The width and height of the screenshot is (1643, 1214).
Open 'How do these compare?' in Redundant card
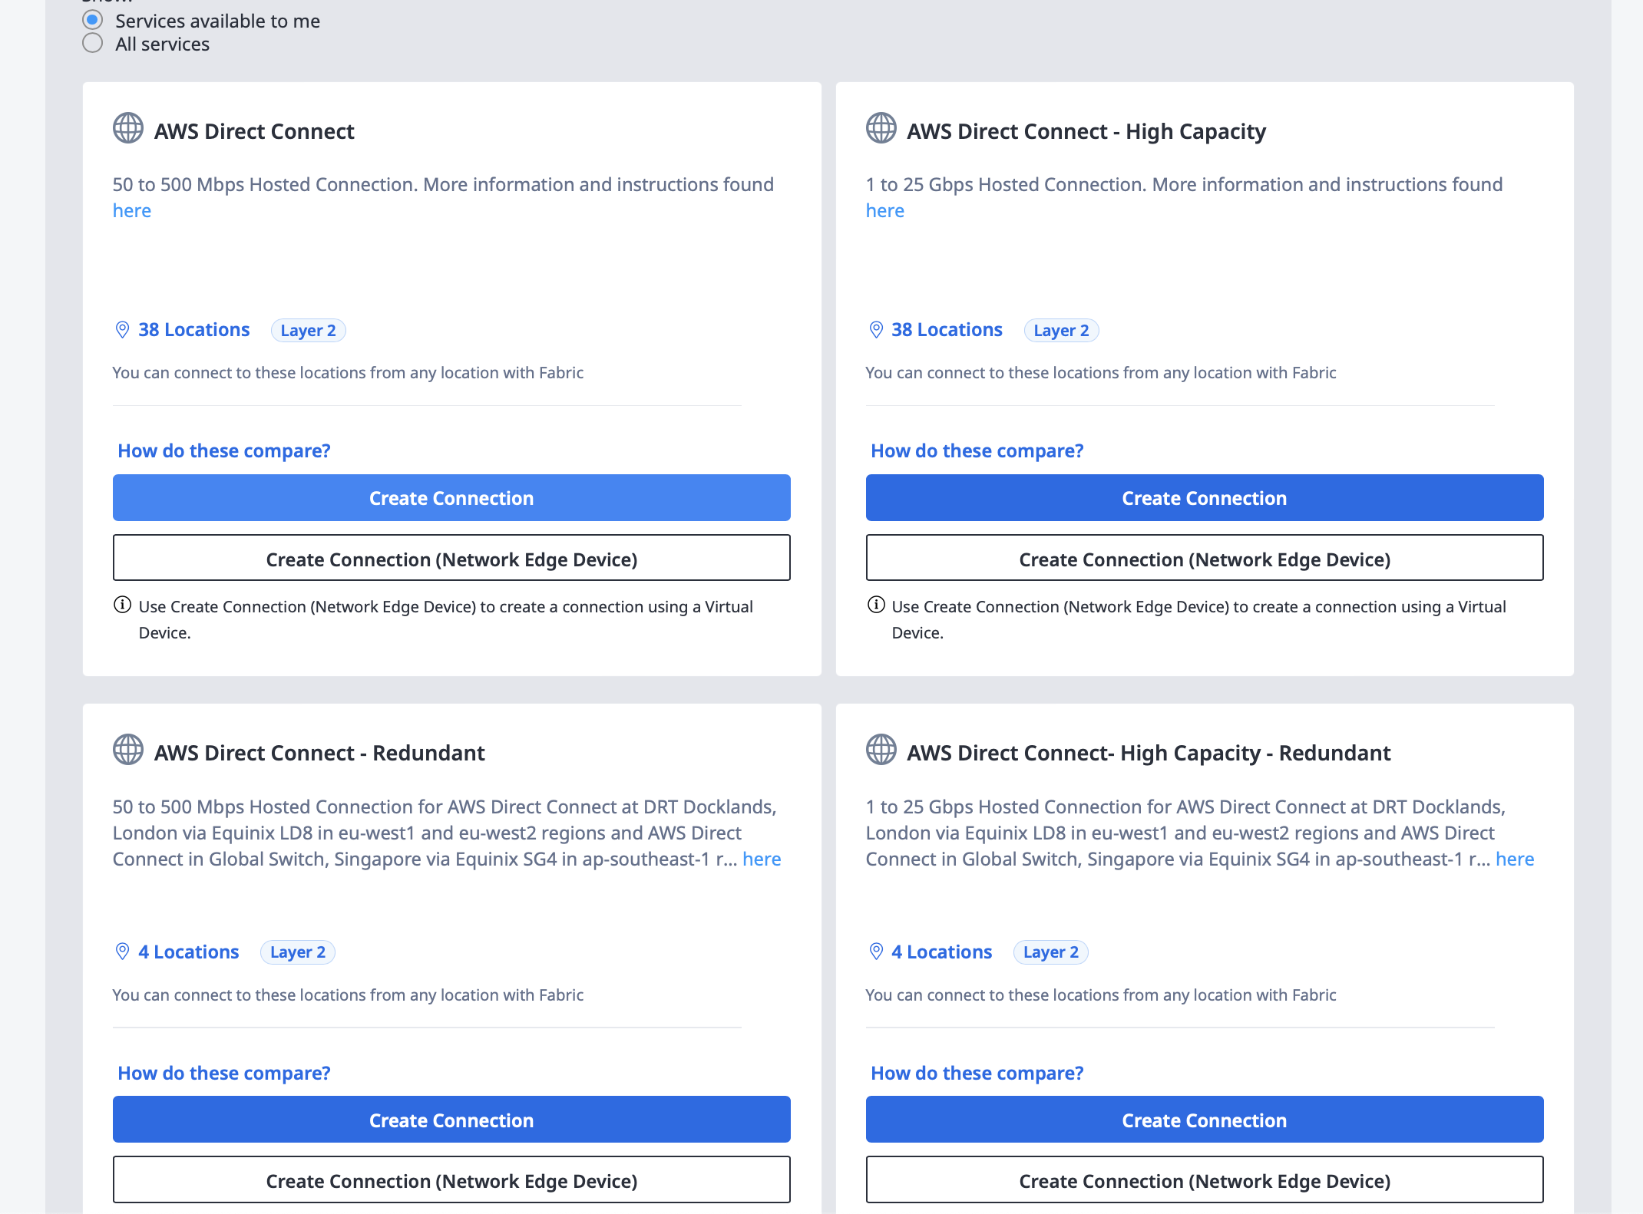click(224, 1073)
